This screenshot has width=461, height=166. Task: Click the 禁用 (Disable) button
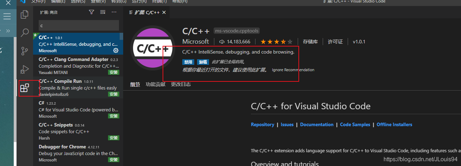tap(188, 62)
